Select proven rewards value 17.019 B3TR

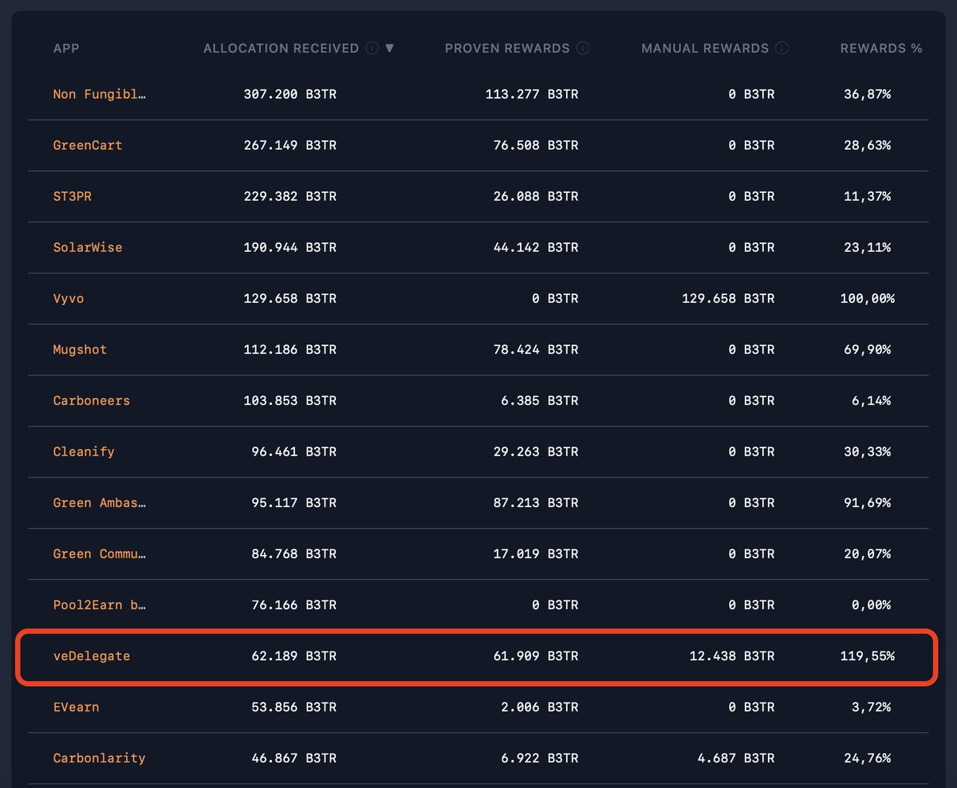click(x=536, y=554)
